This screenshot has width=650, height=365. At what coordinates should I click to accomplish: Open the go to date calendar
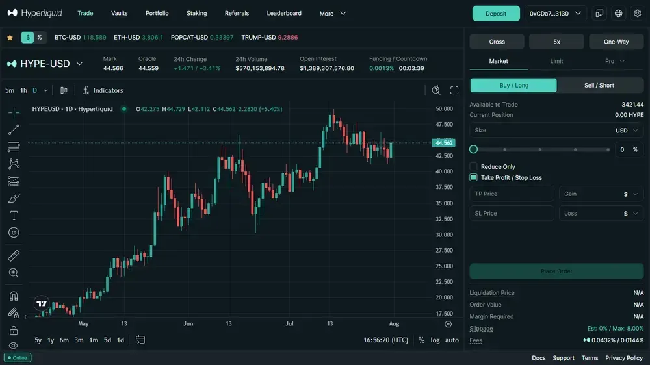click(x=140, y=340)
